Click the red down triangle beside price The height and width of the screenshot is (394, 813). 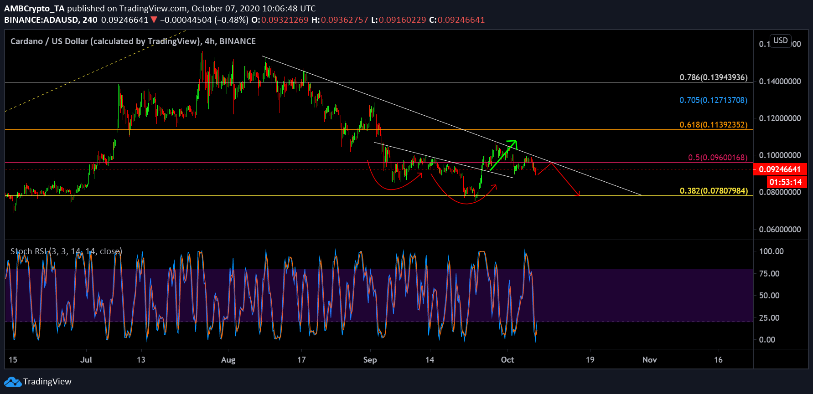point(154,20)
